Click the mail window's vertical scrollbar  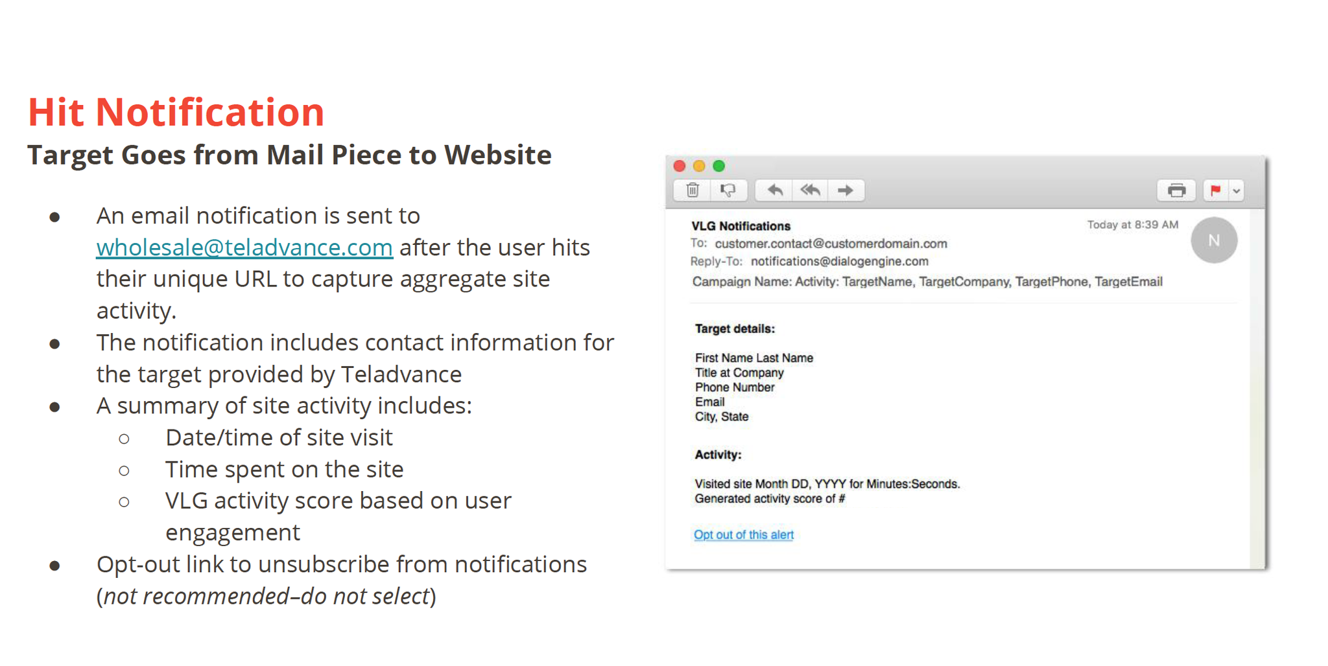(x=1257, y=389)
